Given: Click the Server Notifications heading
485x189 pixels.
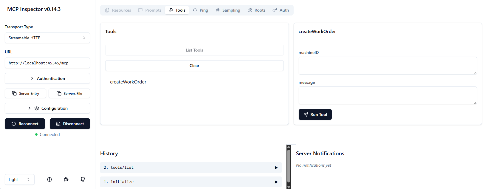Looking at the screenshot, I should pos(320,154).
